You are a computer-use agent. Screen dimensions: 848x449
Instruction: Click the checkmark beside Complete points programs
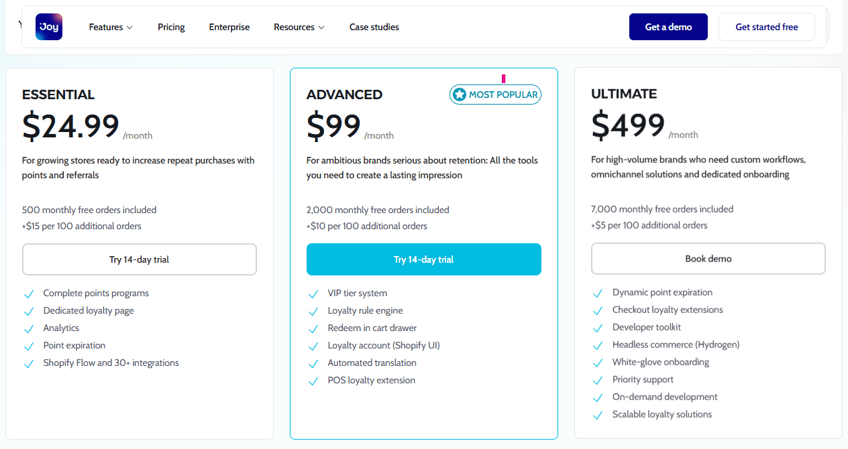point(29,293)
